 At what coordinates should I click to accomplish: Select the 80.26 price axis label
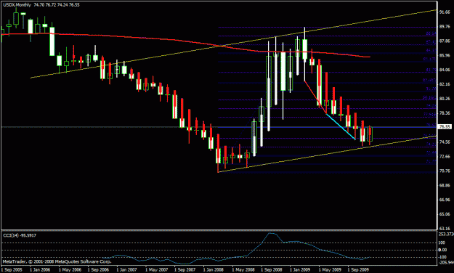445,99
